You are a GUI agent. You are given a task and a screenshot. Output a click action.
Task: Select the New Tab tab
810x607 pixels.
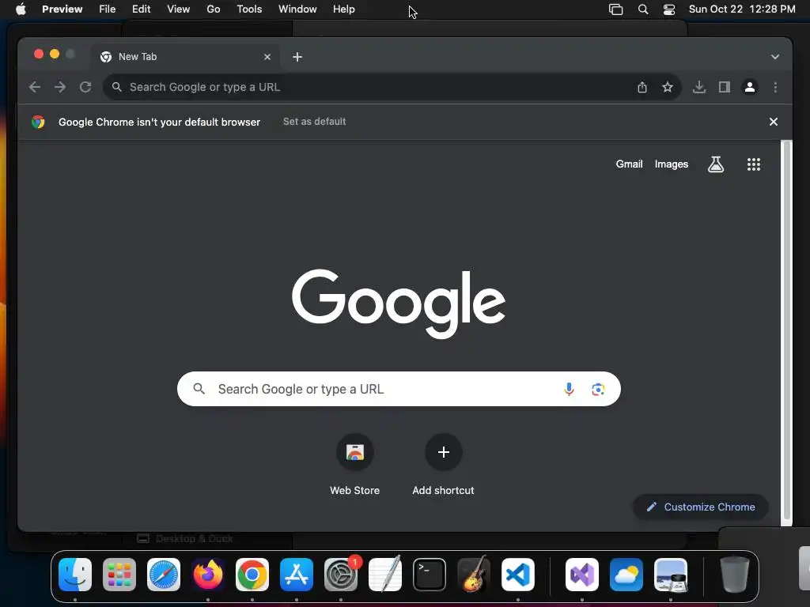click(x=186, y=57)
